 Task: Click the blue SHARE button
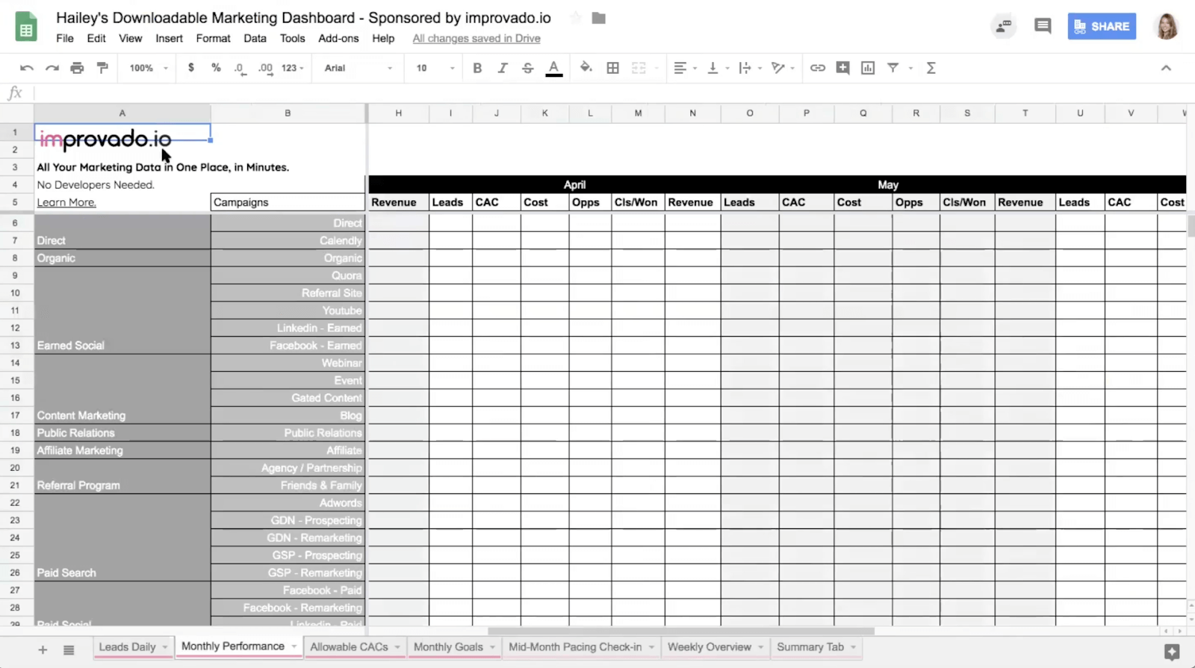point(1102,26)
